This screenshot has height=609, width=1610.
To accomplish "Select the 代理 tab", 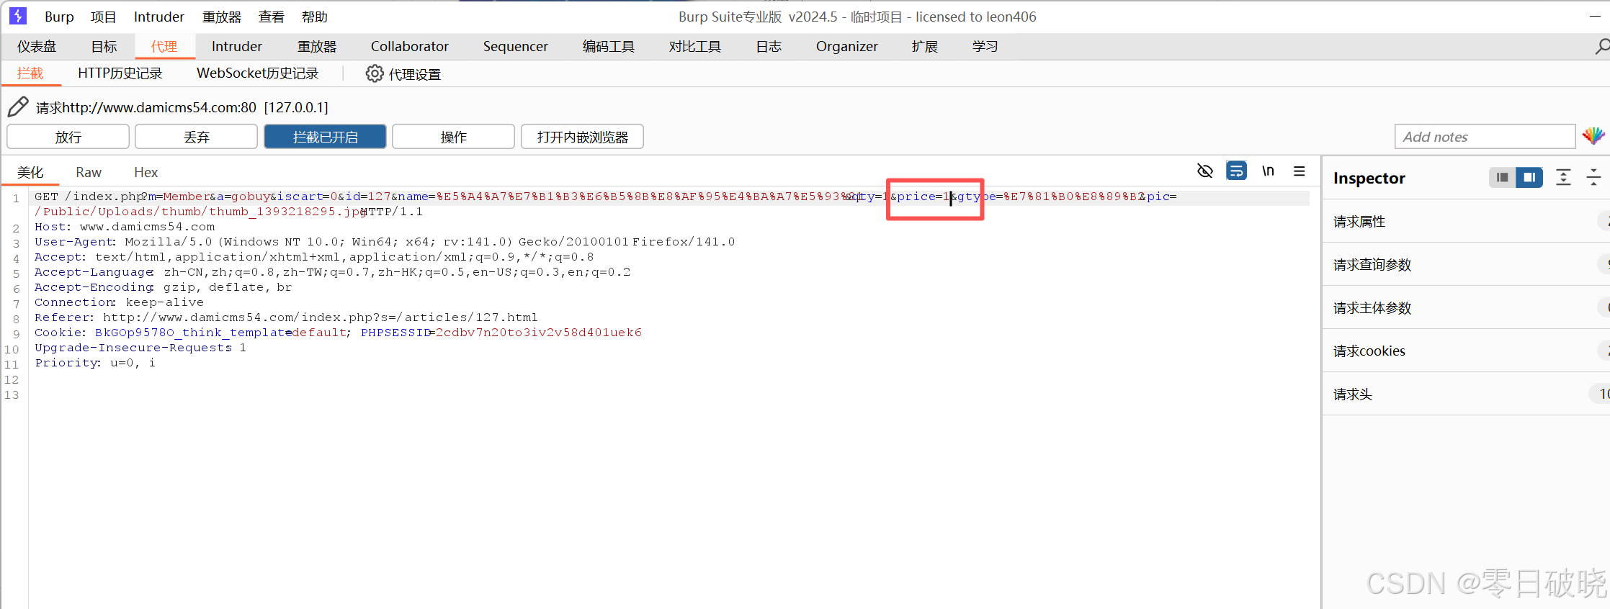I will point(164,46).
